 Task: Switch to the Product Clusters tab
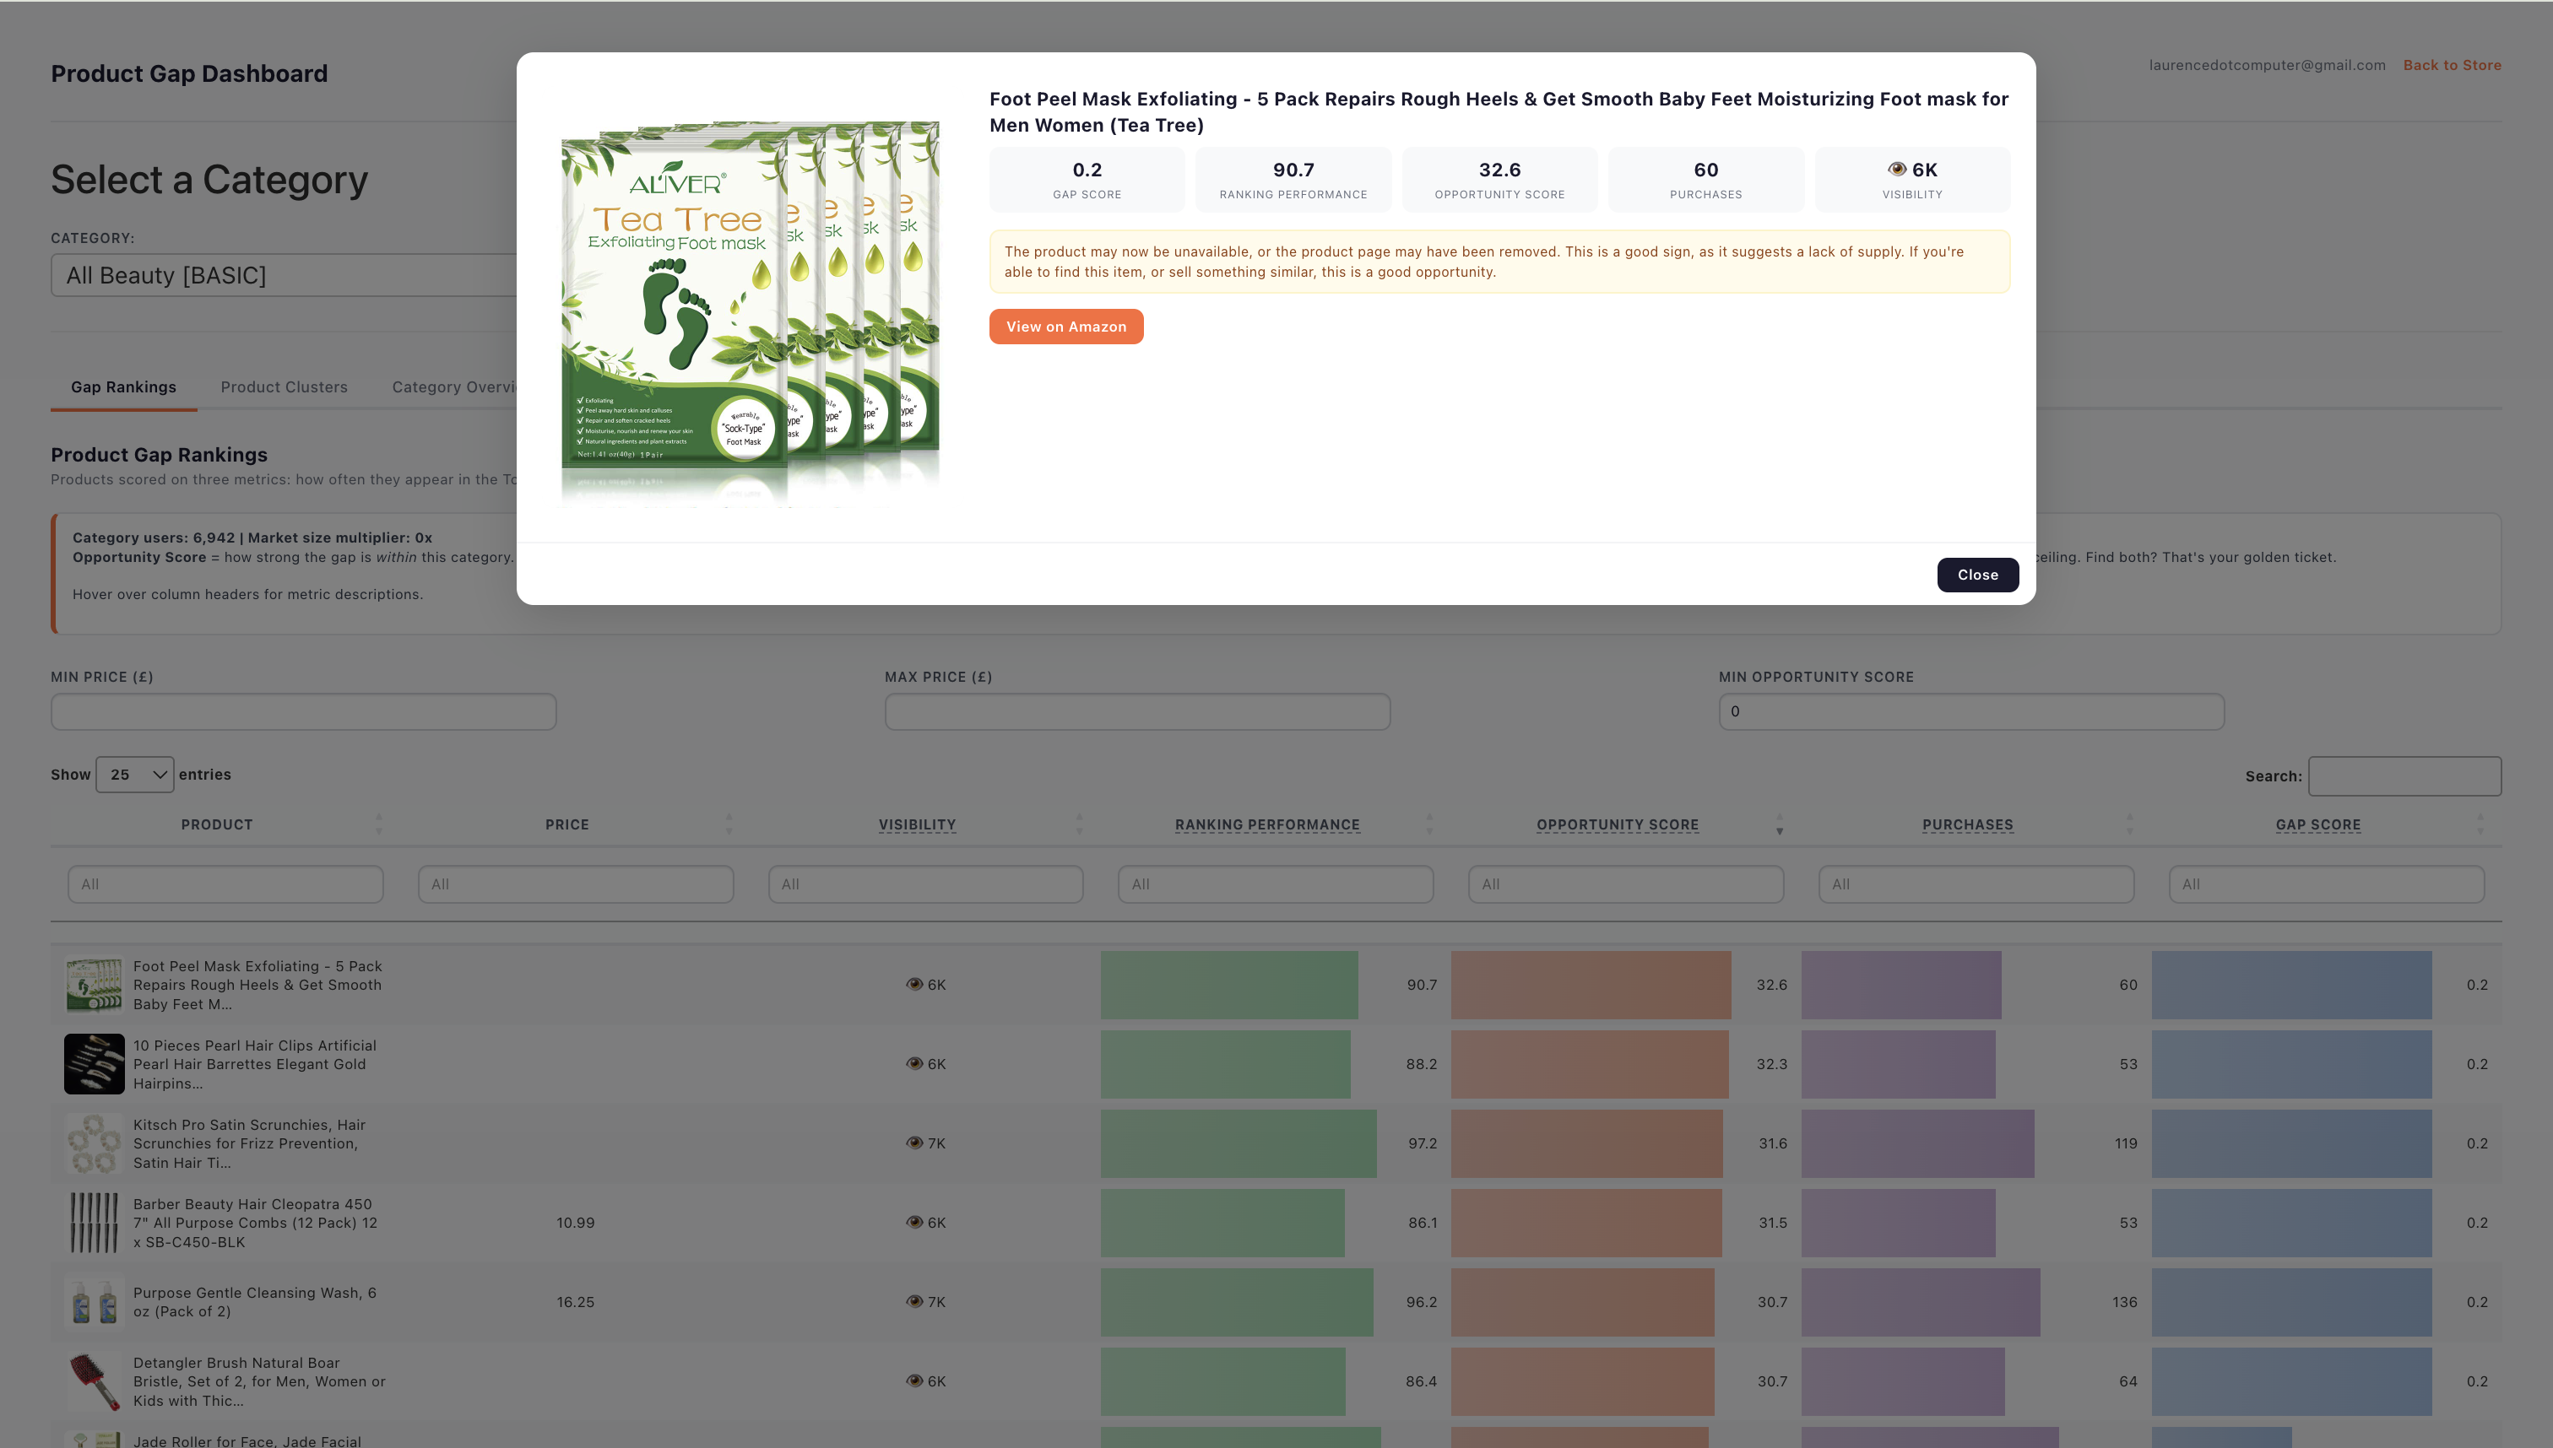click(x=284, y=386)
